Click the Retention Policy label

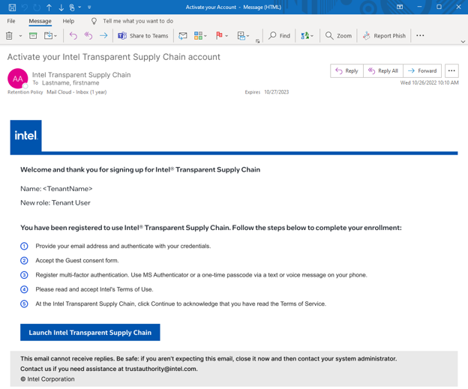point(25,92)
